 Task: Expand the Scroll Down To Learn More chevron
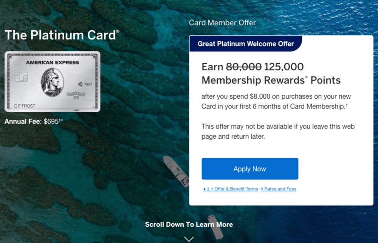[189, 238]
